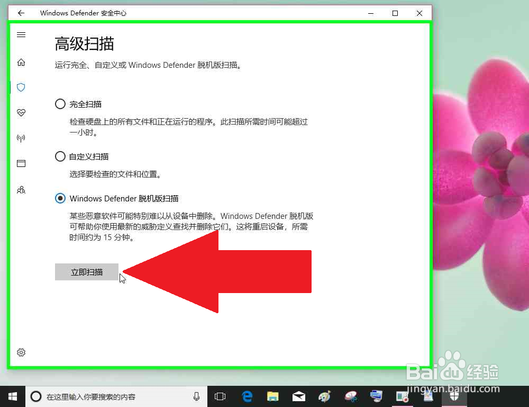Click the microphone icon in search box
529x407 pixels.
[197, 396]
